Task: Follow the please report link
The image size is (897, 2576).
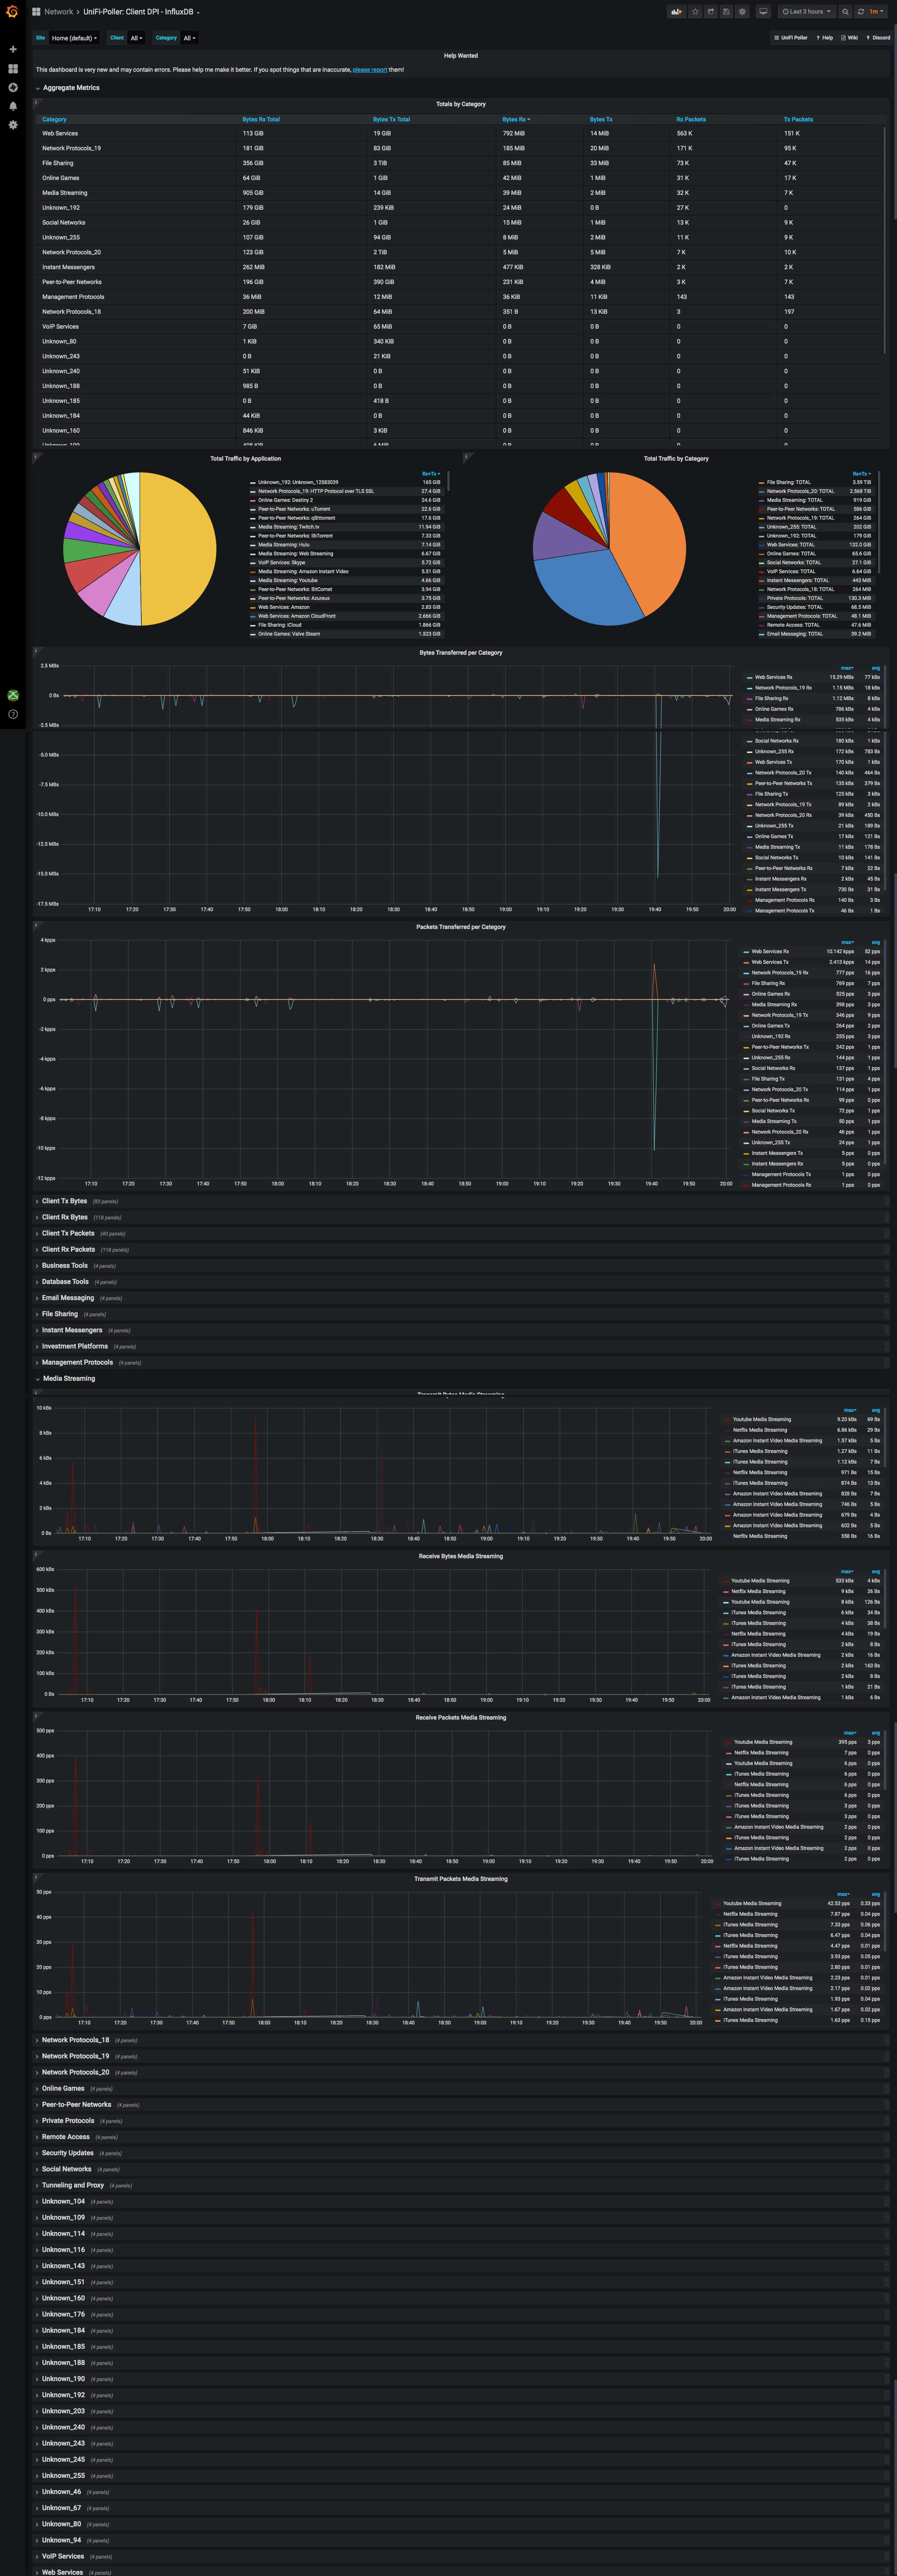Action: point(370,70)
